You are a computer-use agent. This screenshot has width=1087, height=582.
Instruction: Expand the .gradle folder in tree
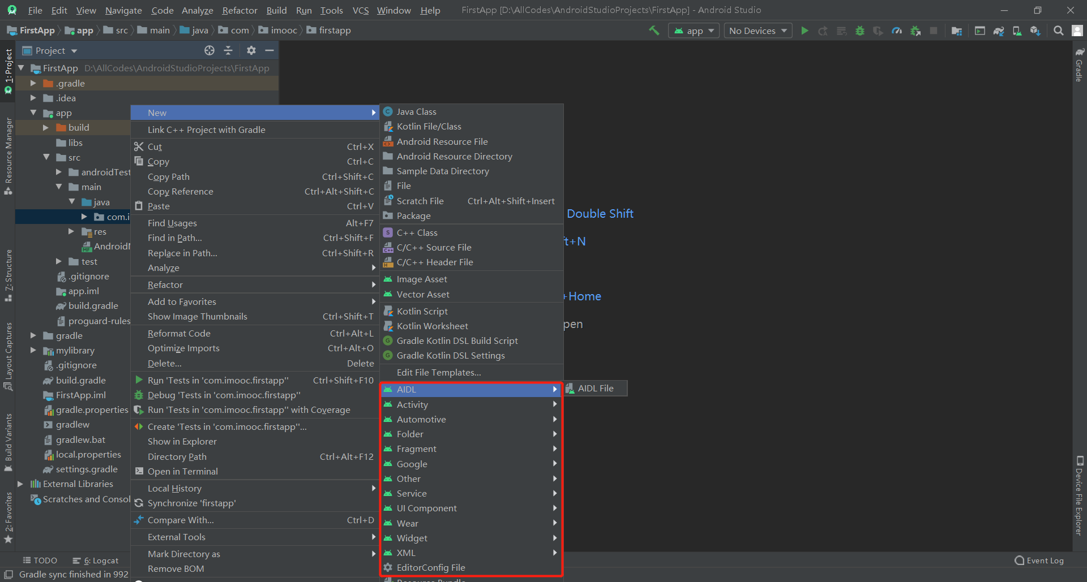click(x=33, y=83)
